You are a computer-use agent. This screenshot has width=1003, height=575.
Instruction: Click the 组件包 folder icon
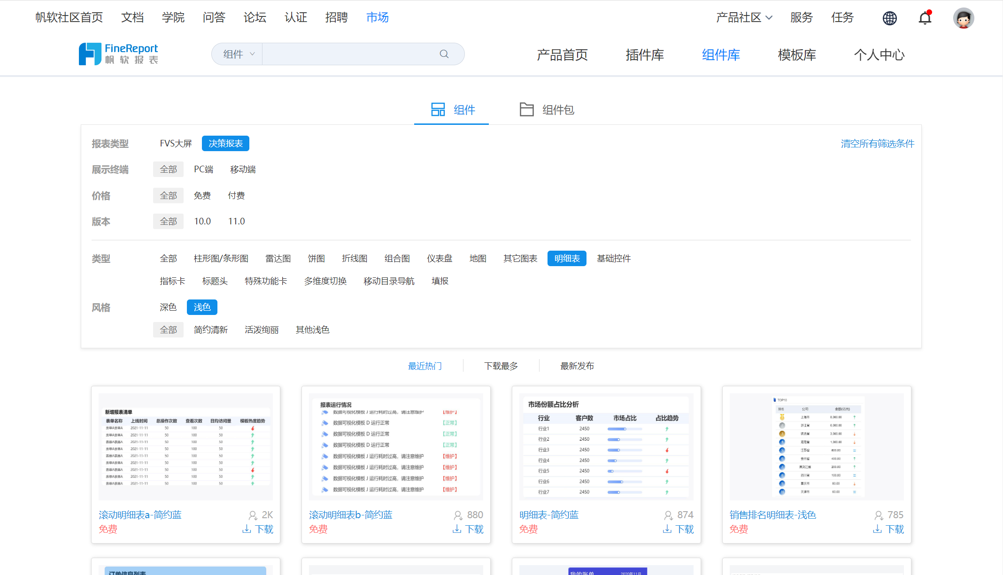(x=526, y=109)
